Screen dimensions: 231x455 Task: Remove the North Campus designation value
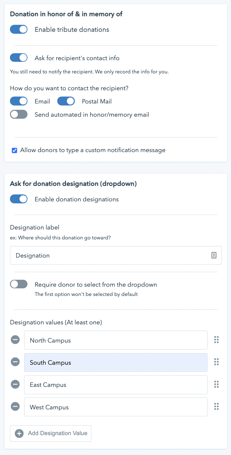pyautogui.click(x=15, y=340)
